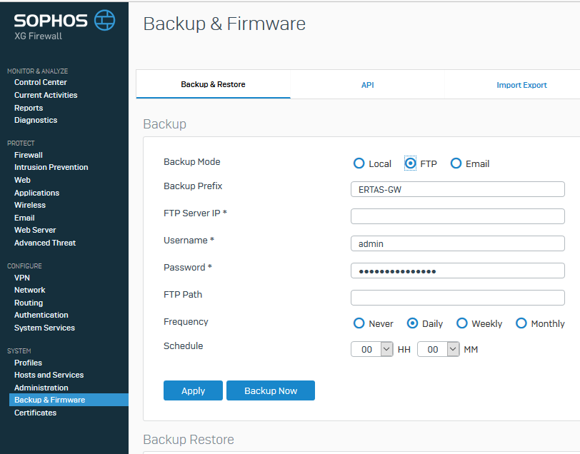Focus the FTP Server IP field

point(458,216)
